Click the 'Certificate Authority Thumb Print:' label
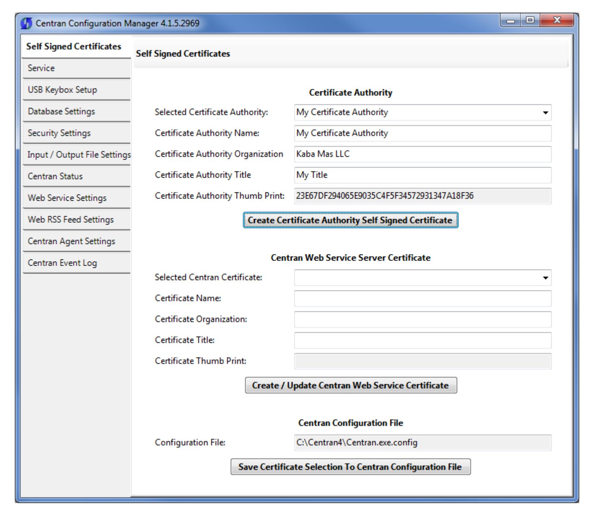The height and width of the screenshot is (515, 589). (220, 196)
